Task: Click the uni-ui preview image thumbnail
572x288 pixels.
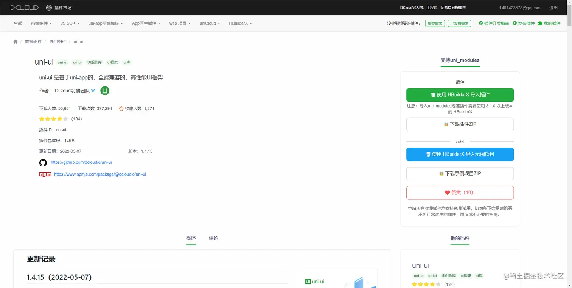Action: [337, 279]
